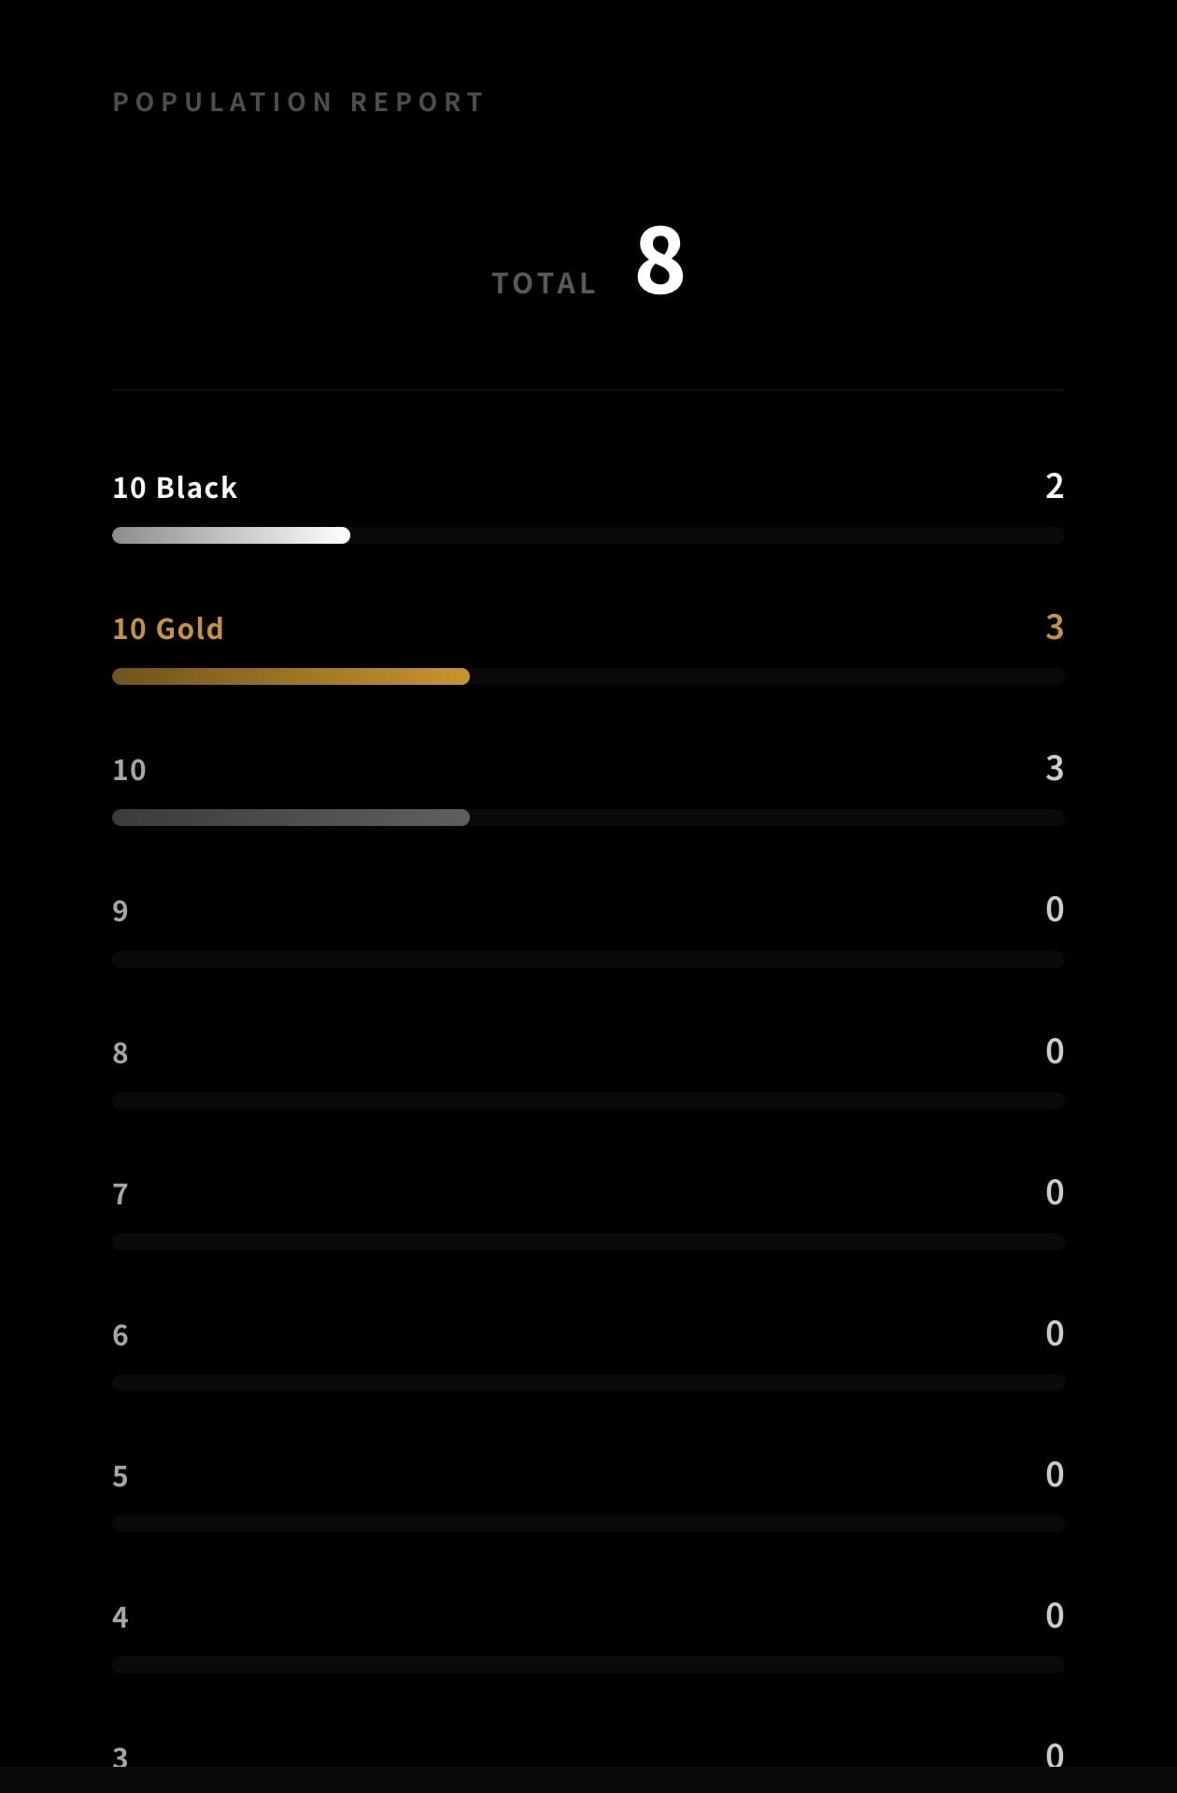Click the 10 Gold count of 3

coord(1055,627)
